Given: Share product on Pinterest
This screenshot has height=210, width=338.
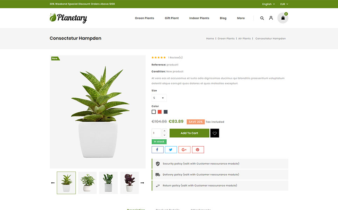Looking at the screenshot, I should 198,150.
